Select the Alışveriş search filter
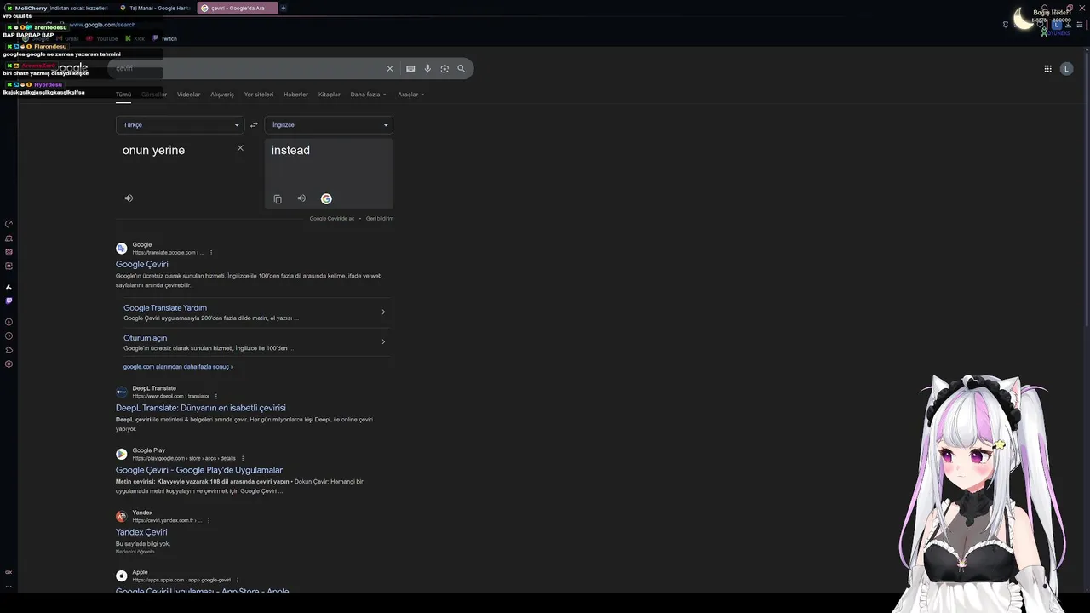Image resolution: width=1090 pixels, height=613 pixels. [222, 95]
